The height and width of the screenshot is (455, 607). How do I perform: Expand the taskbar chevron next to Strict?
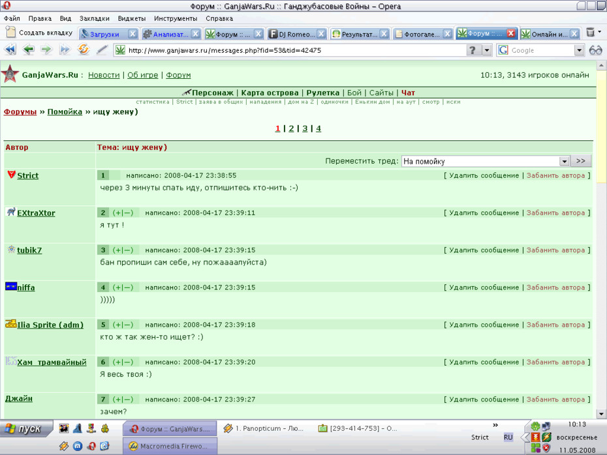(495, 425)
